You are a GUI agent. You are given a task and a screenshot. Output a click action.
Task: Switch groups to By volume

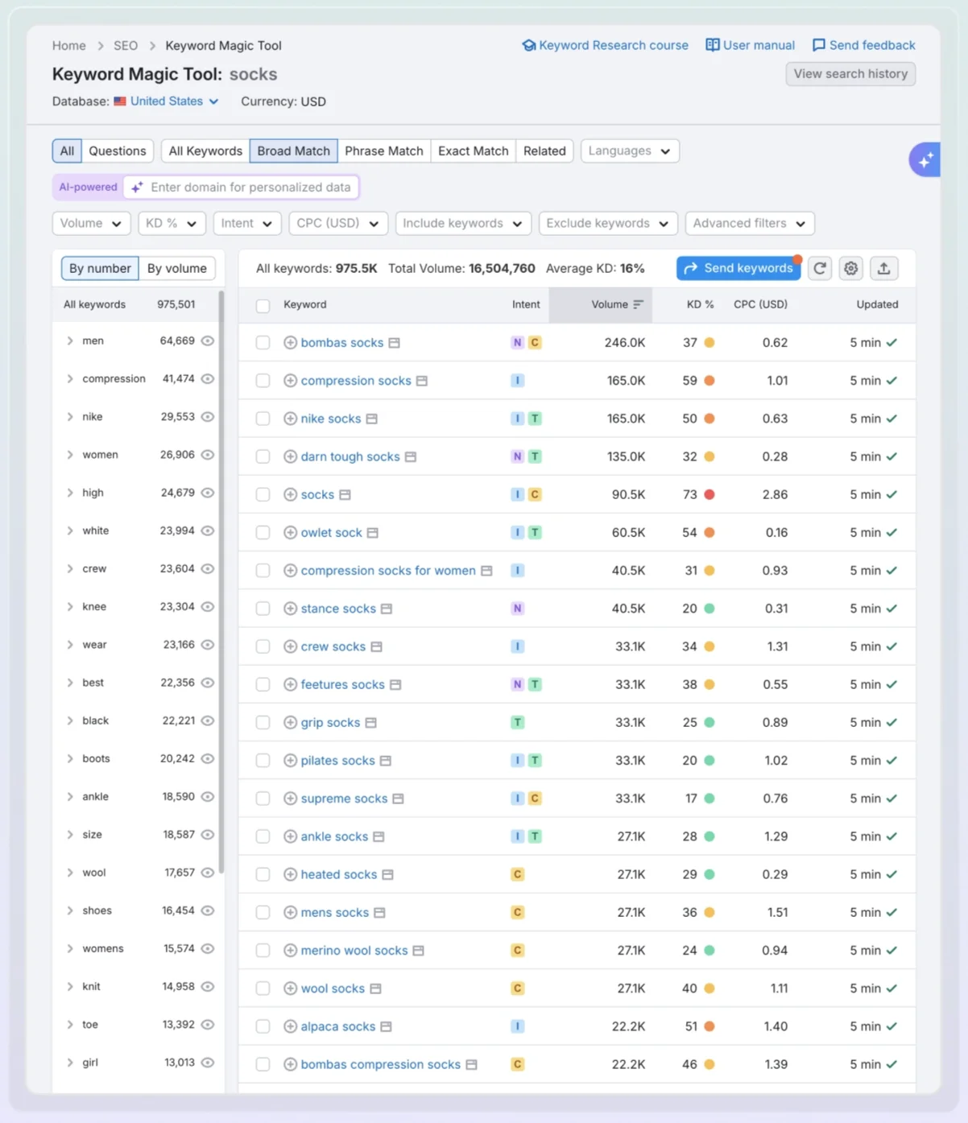point(177,269)
